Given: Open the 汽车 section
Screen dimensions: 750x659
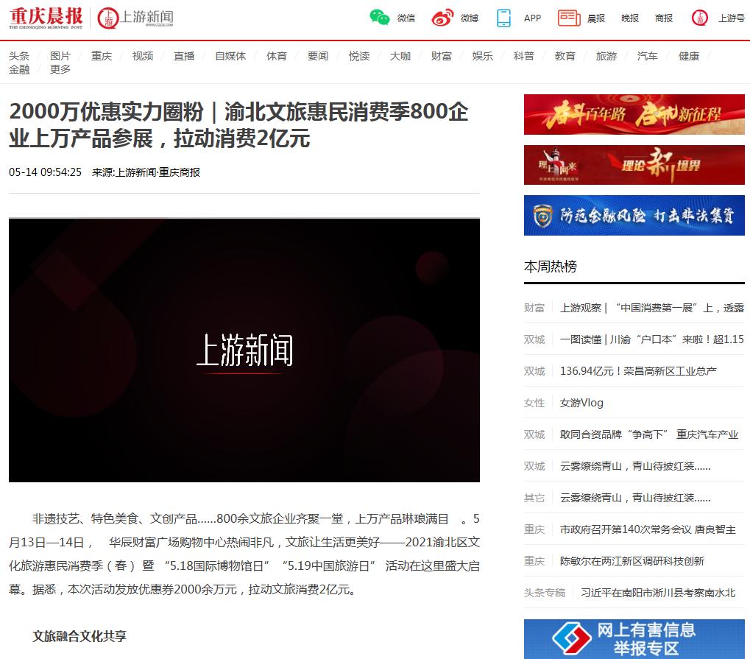Looking at the screenshot, I should click(647, 56).
